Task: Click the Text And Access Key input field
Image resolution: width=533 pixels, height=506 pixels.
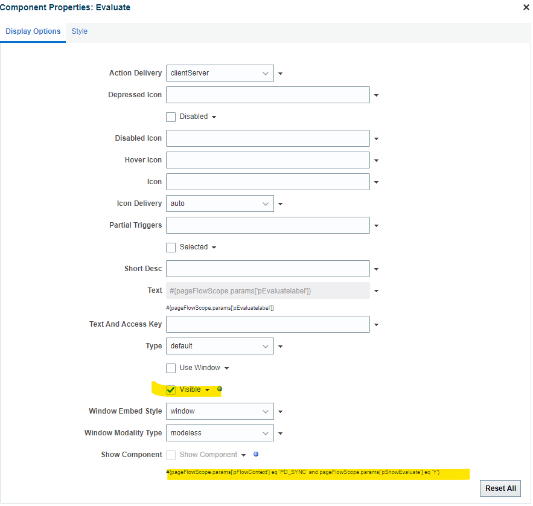Action: [x=268, y=324]
